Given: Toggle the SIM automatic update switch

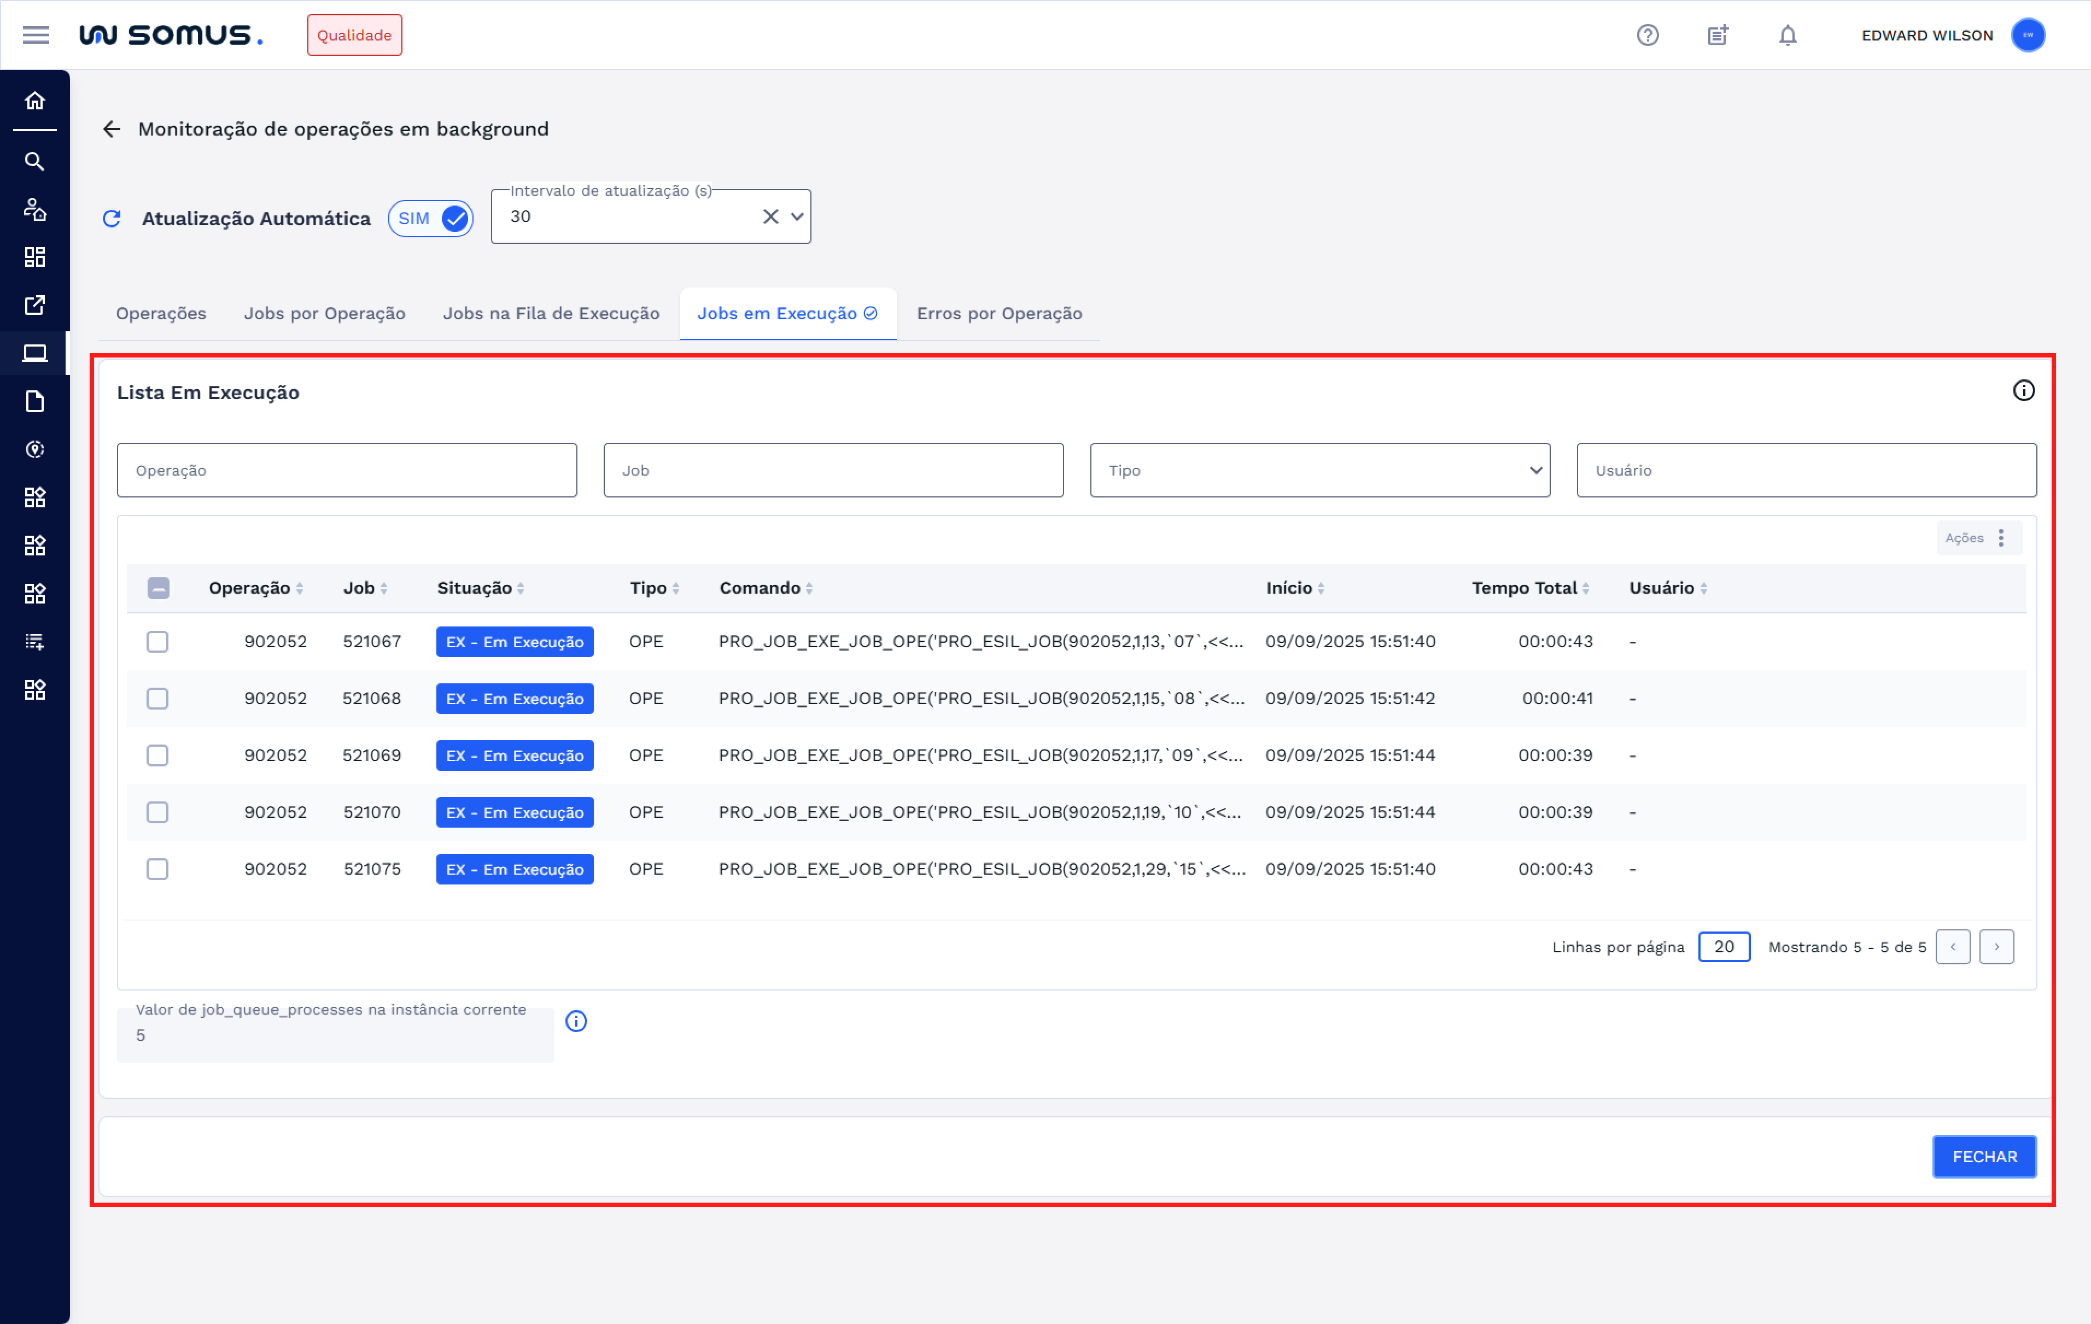Looking at the screenshot, I should tap(431, 219).
